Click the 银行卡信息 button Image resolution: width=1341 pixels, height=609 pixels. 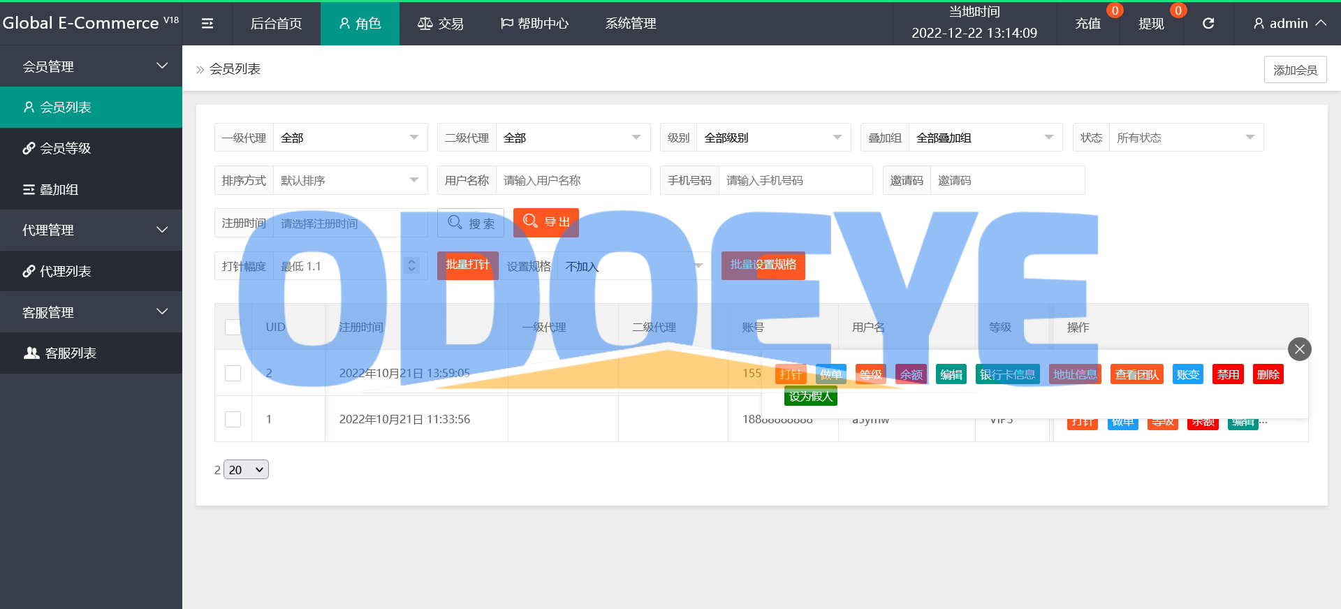point(1008,374)
